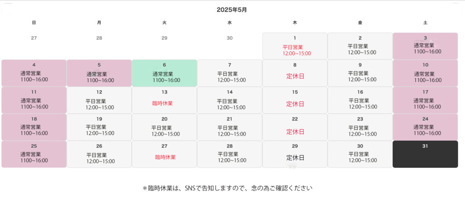Select the green highlighted May 6 cell
Screen dimensions: 465x209
coord(164,73)
